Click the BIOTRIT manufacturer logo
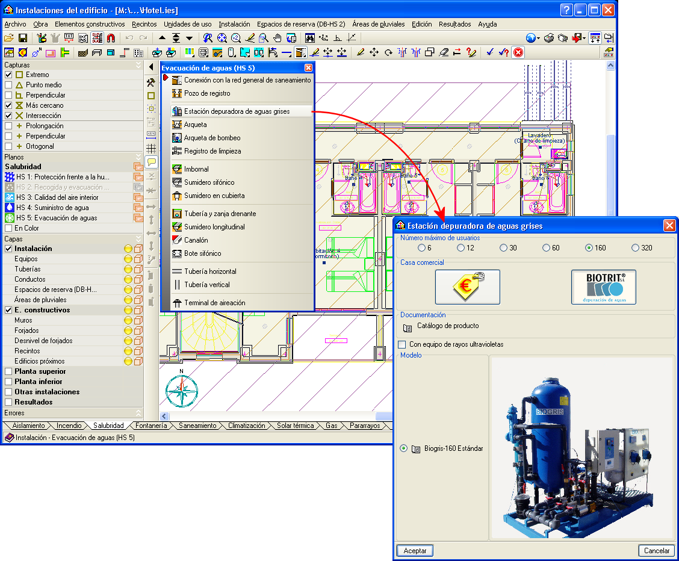The image size is (679, 561). pyautogui.click(x=603, y=287)
